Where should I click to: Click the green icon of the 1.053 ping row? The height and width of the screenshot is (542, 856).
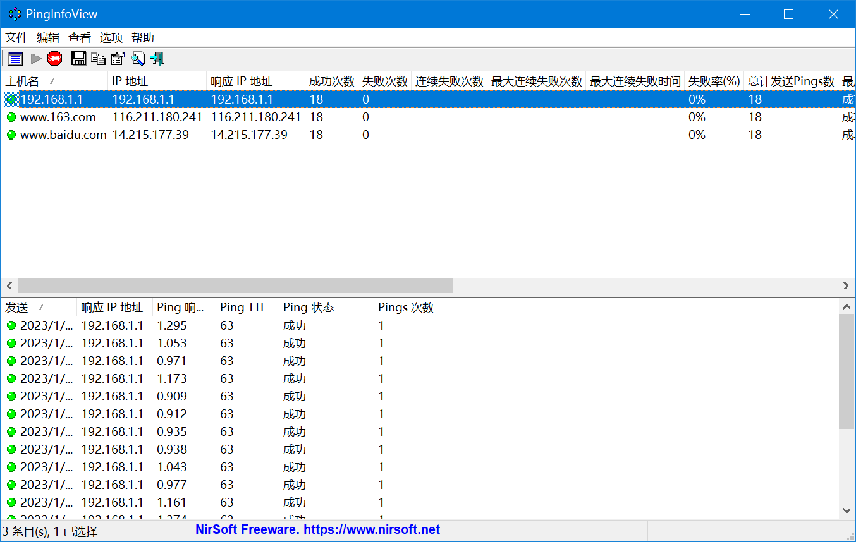(11, 343)
